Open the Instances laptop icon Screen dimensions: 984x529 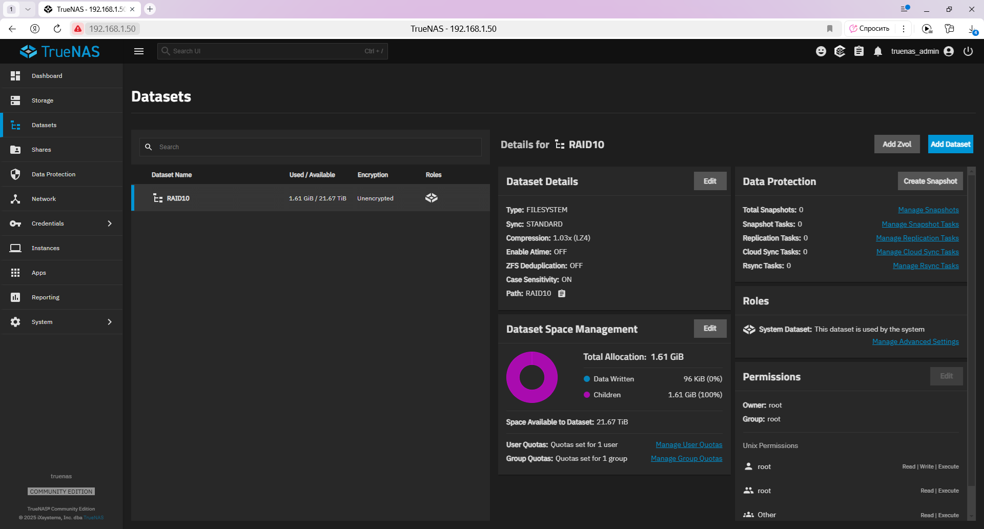(15, 248)
